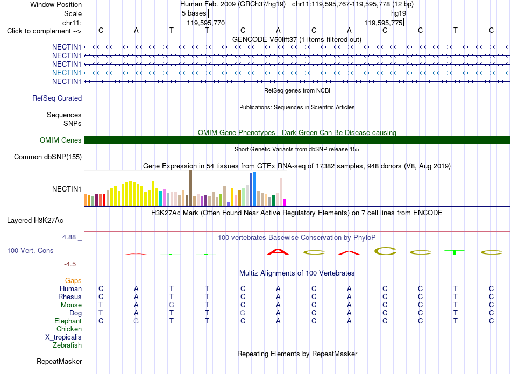Click the magenta GTEx bar at far right
Image resolution: width=511 pixels, height=374 pixels.
point(285,202)
